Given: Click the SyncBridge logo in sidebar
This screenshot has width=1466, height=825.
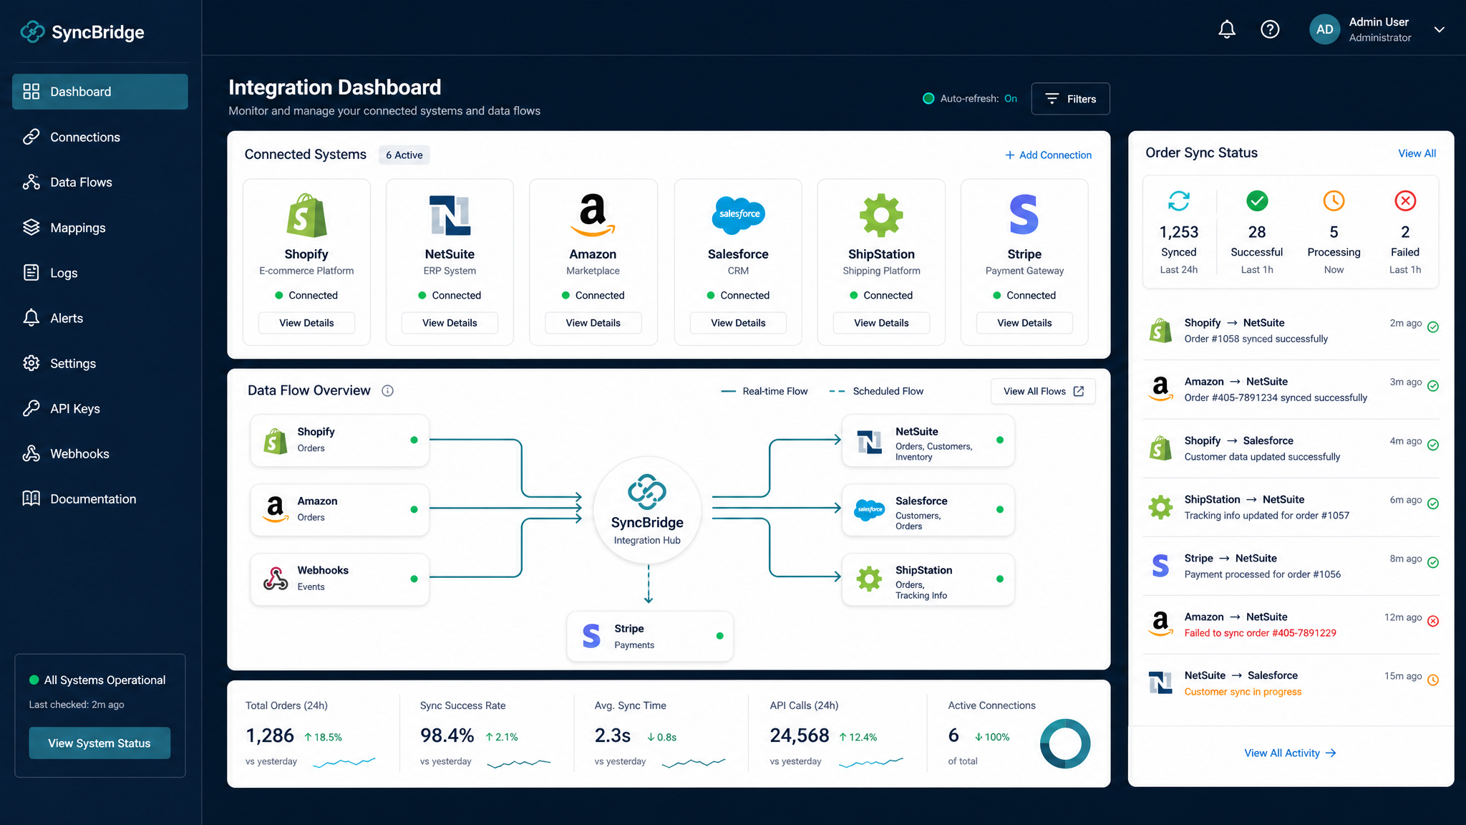Looking at the screenshot, I should (x=82, y=32).
